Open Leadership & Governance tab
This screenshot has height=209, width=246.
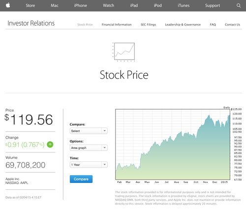(x=183, y=25)
